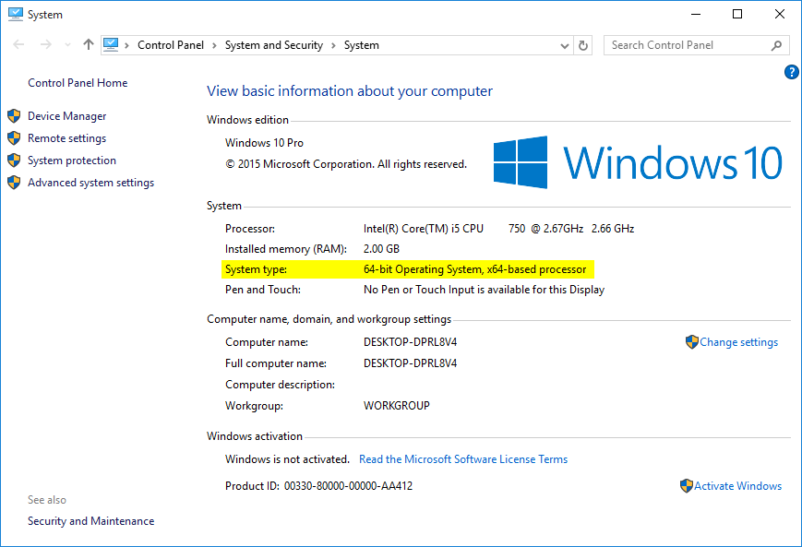This screenshot has height=547, width=802.
Task: Close the System window
Action: point(780,15)
